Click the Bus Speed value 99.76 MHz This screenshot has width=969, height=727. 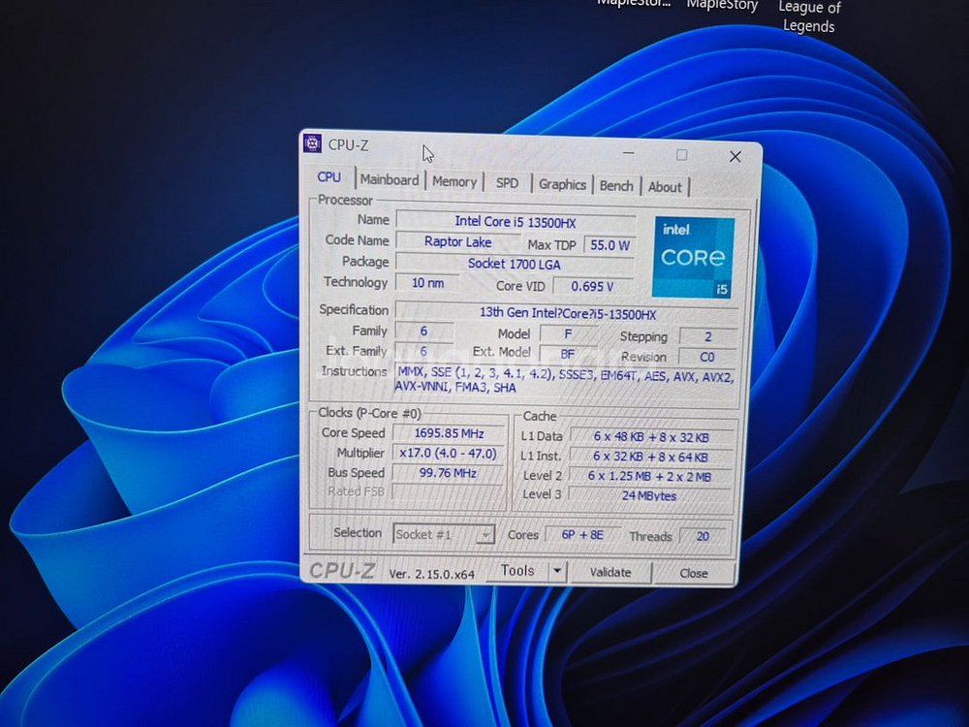point(448,473)
